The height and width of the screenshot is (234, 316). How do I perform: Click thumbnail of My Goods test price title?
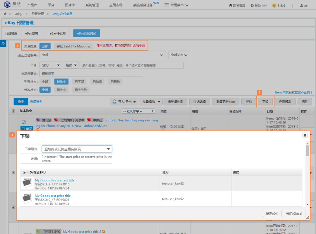click(x=27, y=199)
